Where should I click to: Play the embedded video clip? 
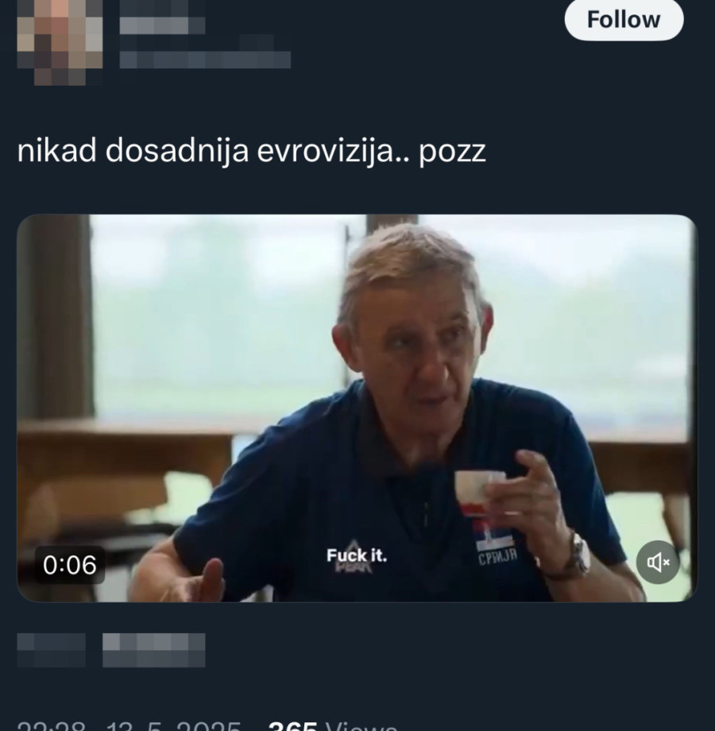pos(357,408)
